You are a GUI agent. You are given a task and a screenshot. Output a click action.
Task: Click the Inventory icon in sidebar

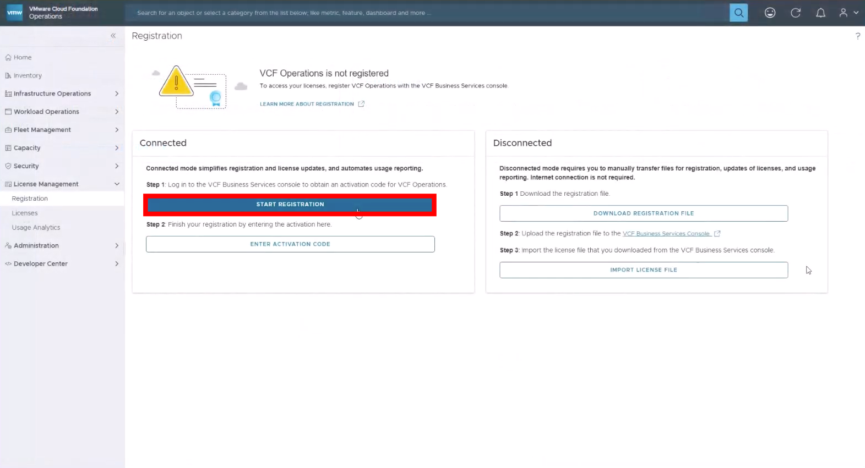8,75
